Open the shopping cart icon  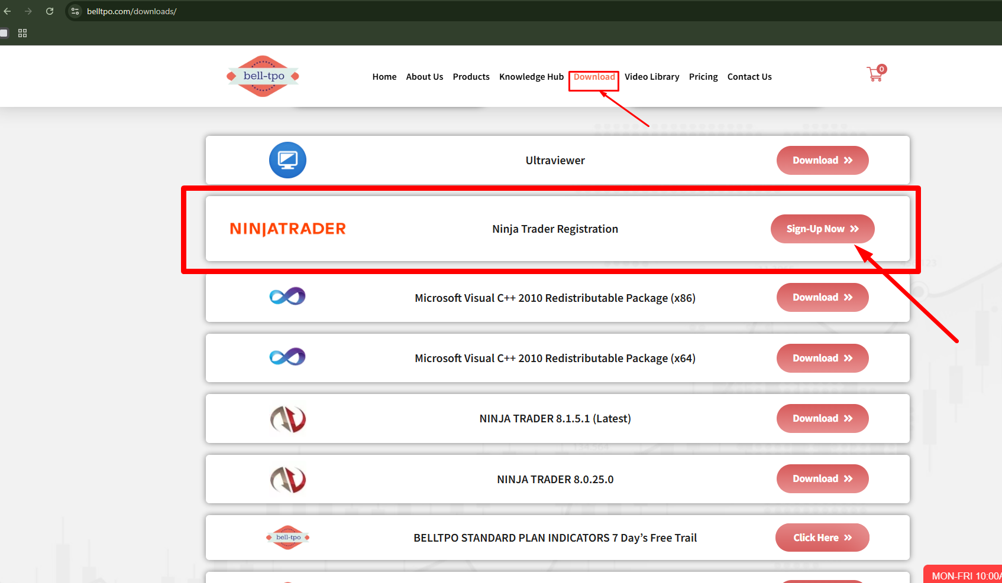tap(875, 74)
